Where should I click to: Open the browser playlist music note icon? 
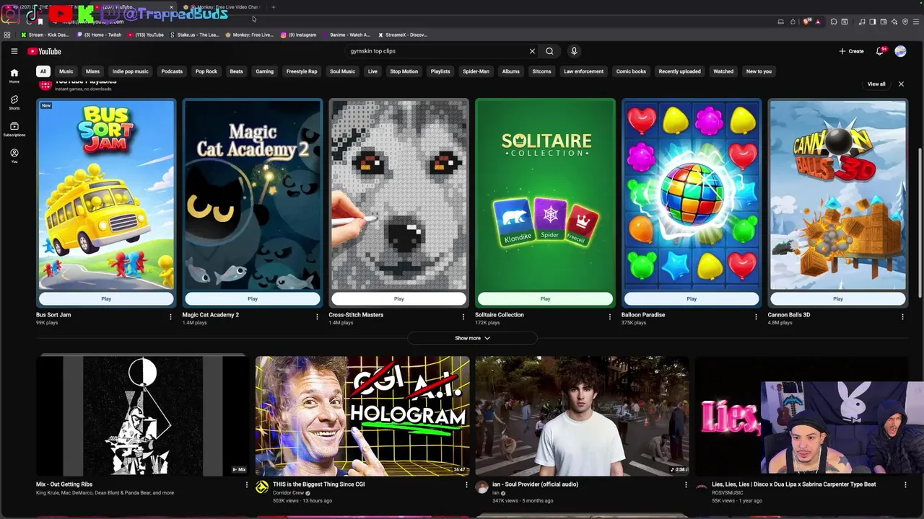(862, 22)
